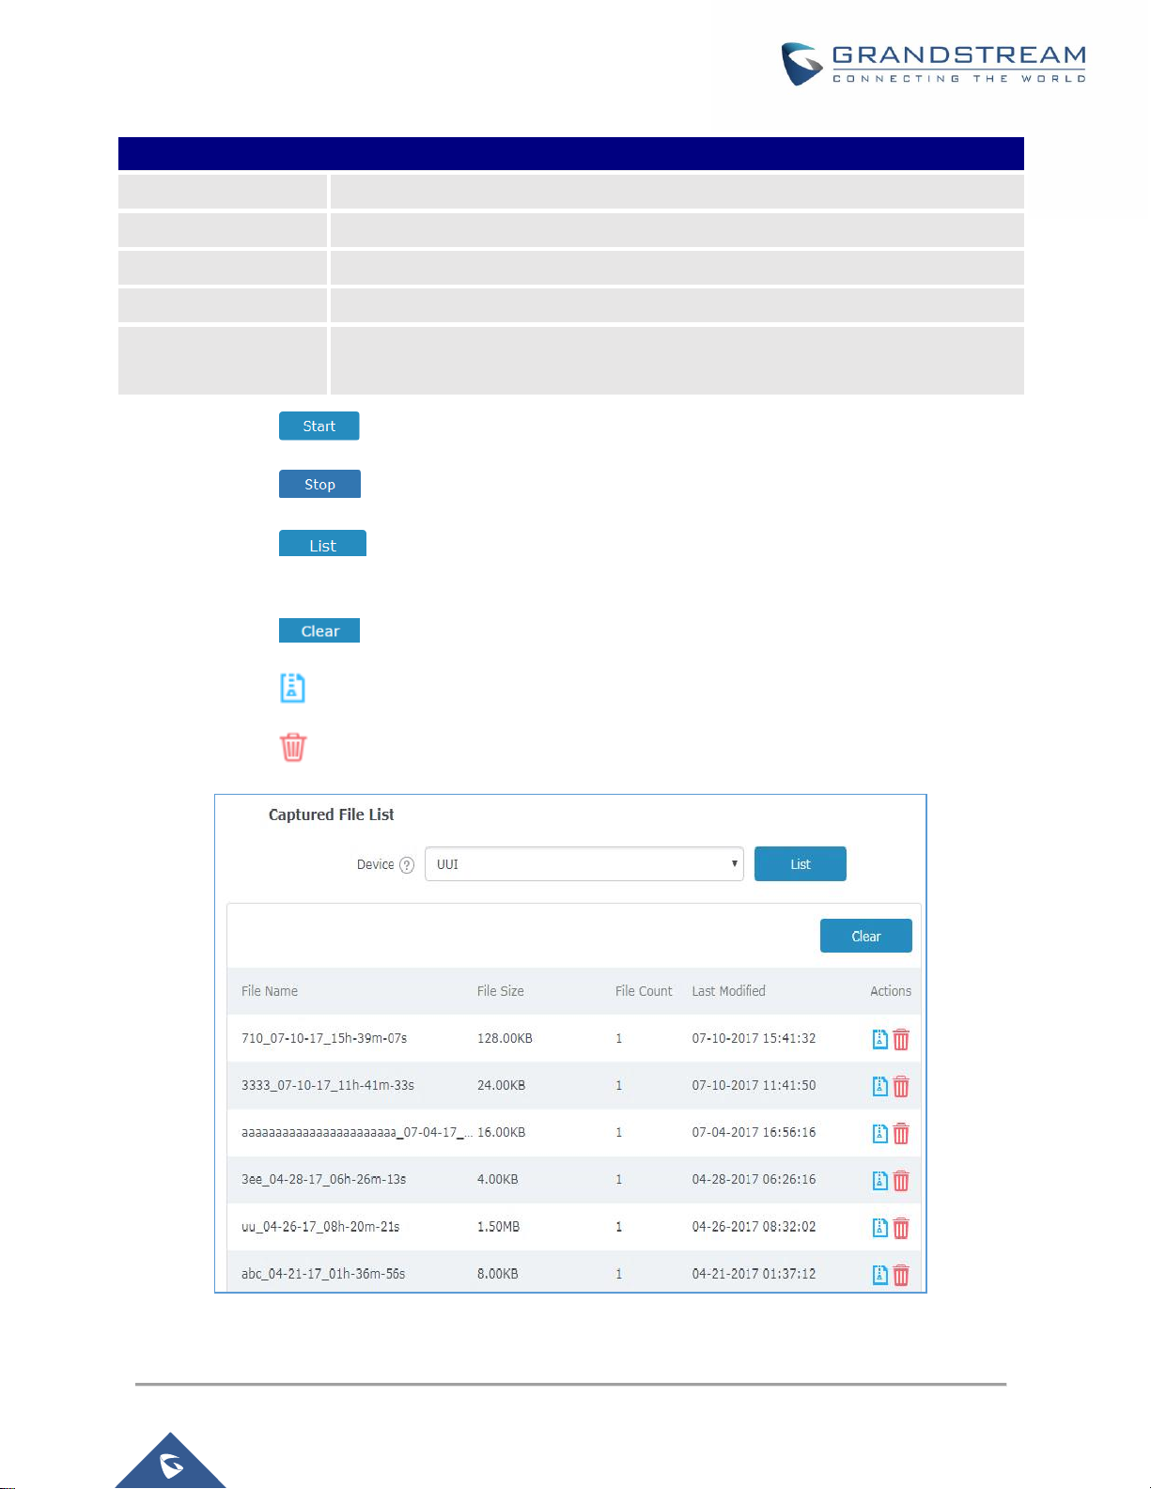Click the 1.50MB file size cell

coord(498,1227)
